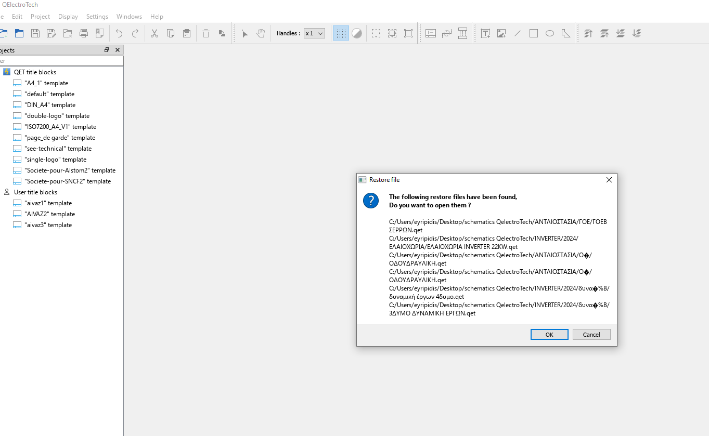Select the Add image tool
Viewport: 709px width, 436px height.
point(501,33)
